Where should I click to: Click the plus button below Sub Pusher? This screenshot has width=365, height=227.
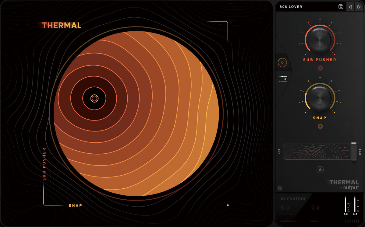(x=320, y=68)
